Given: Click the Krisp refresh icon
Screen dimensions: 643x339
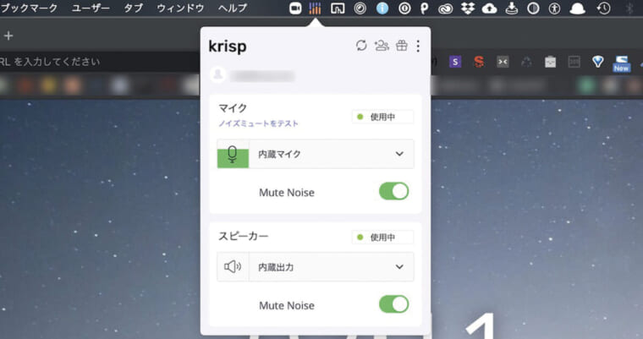Looking at the screenshot, I should [361, 46].
